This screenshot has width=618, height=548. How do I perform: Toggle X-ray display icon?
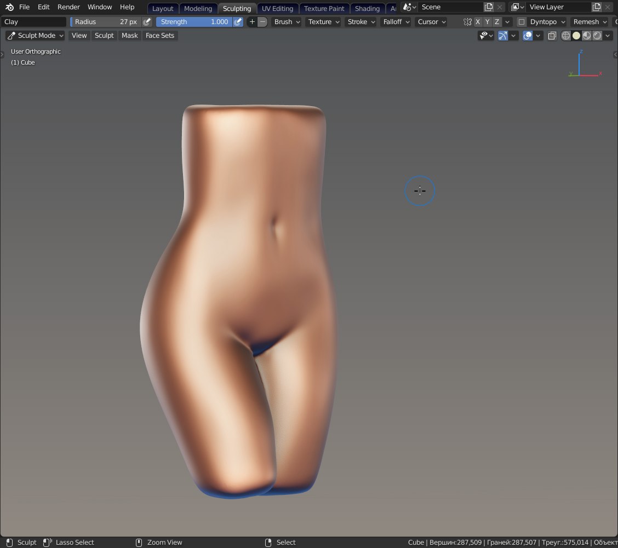tap(552, 36)
